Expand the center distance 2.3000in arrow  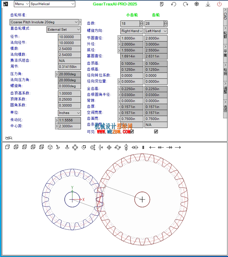click(57, 126)
